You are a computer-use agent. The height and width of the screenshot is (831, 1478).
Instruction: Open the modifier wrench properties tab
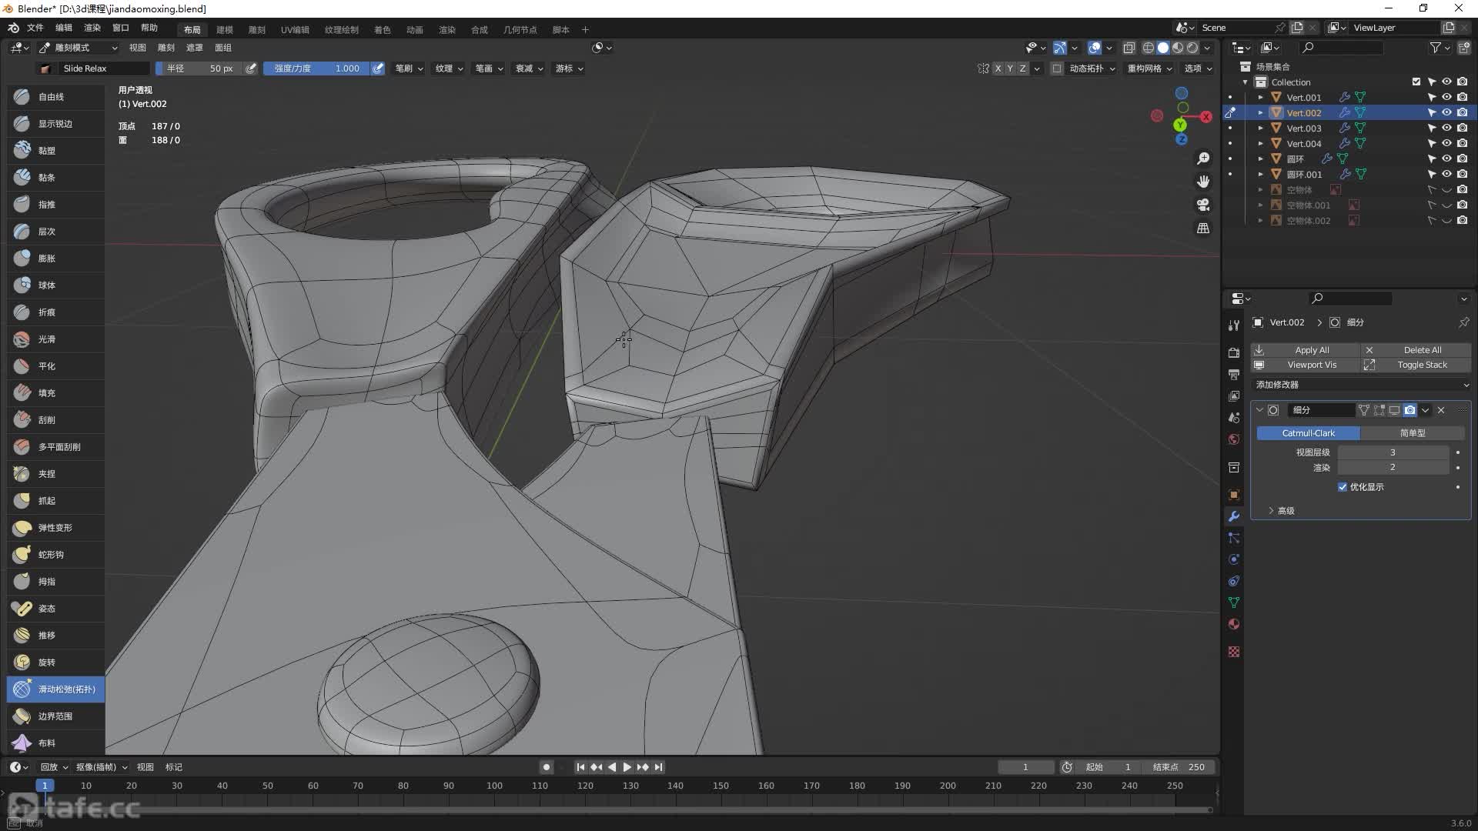point(1234,516)
